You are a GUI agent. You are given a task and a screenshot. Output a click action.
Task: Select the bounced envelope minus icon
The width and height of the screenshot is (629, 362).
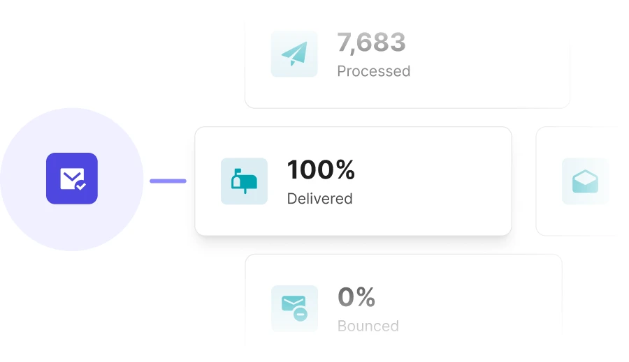point(294,308)
